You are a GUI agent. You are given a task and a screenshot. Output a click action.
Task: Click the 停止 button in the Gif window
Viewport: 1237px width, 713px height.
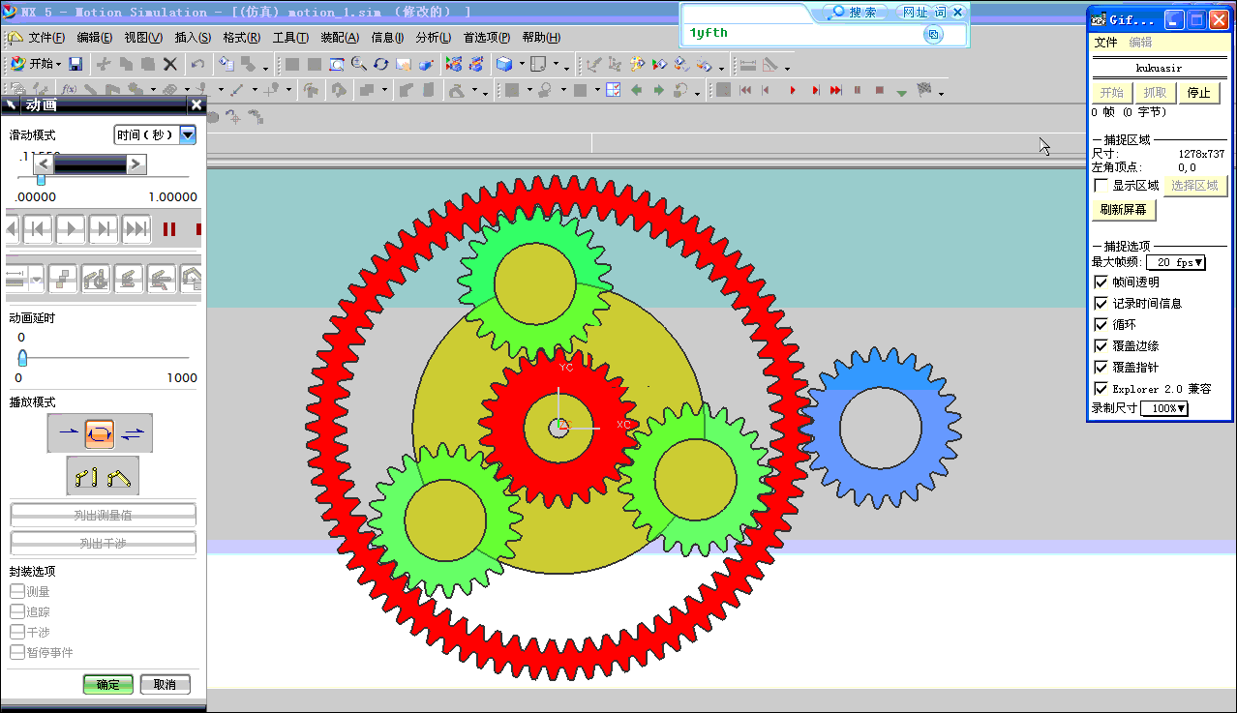[1199, 93]
